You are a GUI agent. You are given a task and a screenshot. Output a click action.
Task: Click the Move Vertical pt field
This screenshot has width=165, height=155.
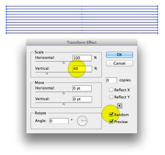(82, 99)
